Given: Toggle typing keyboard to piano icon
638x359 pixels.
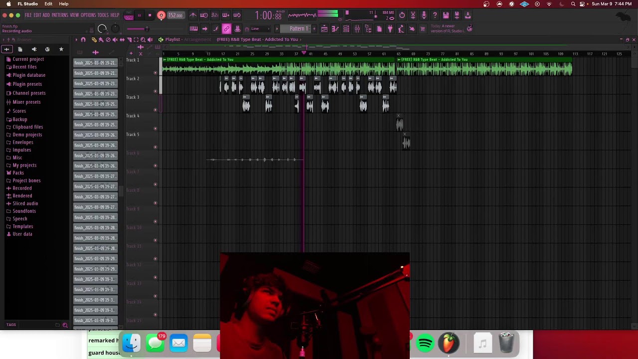Looking at the screenshot, I should pyautogui.click(x=194, y=29).
